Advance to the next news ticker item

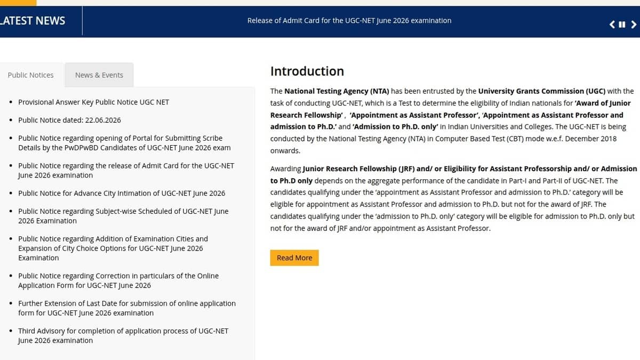tap(634, 24)
